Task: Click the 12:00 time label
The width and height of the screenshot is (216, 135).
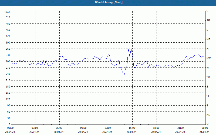Action: pyautogui.click(x=108, y=128)
